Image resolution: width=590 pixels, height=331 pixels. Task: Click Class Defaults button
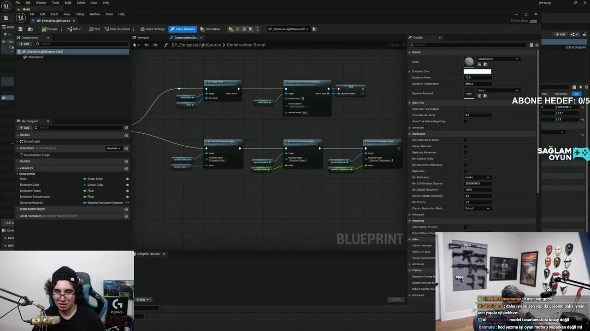[183, 29]
